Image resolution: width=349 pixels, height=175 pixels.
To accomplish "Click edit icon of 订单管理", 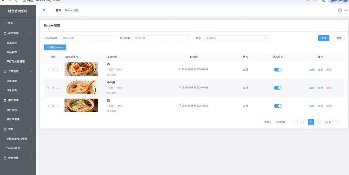I will click(5, 71).
